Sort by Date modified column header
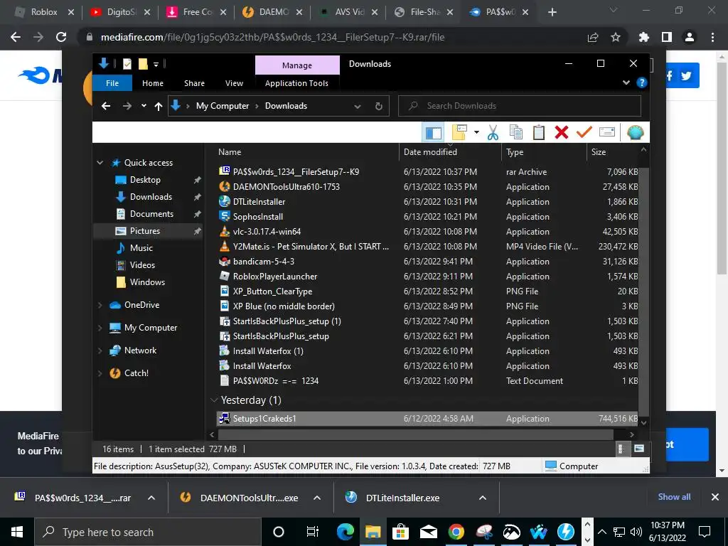Screen dimensions: 728x546 coord(430,152)
